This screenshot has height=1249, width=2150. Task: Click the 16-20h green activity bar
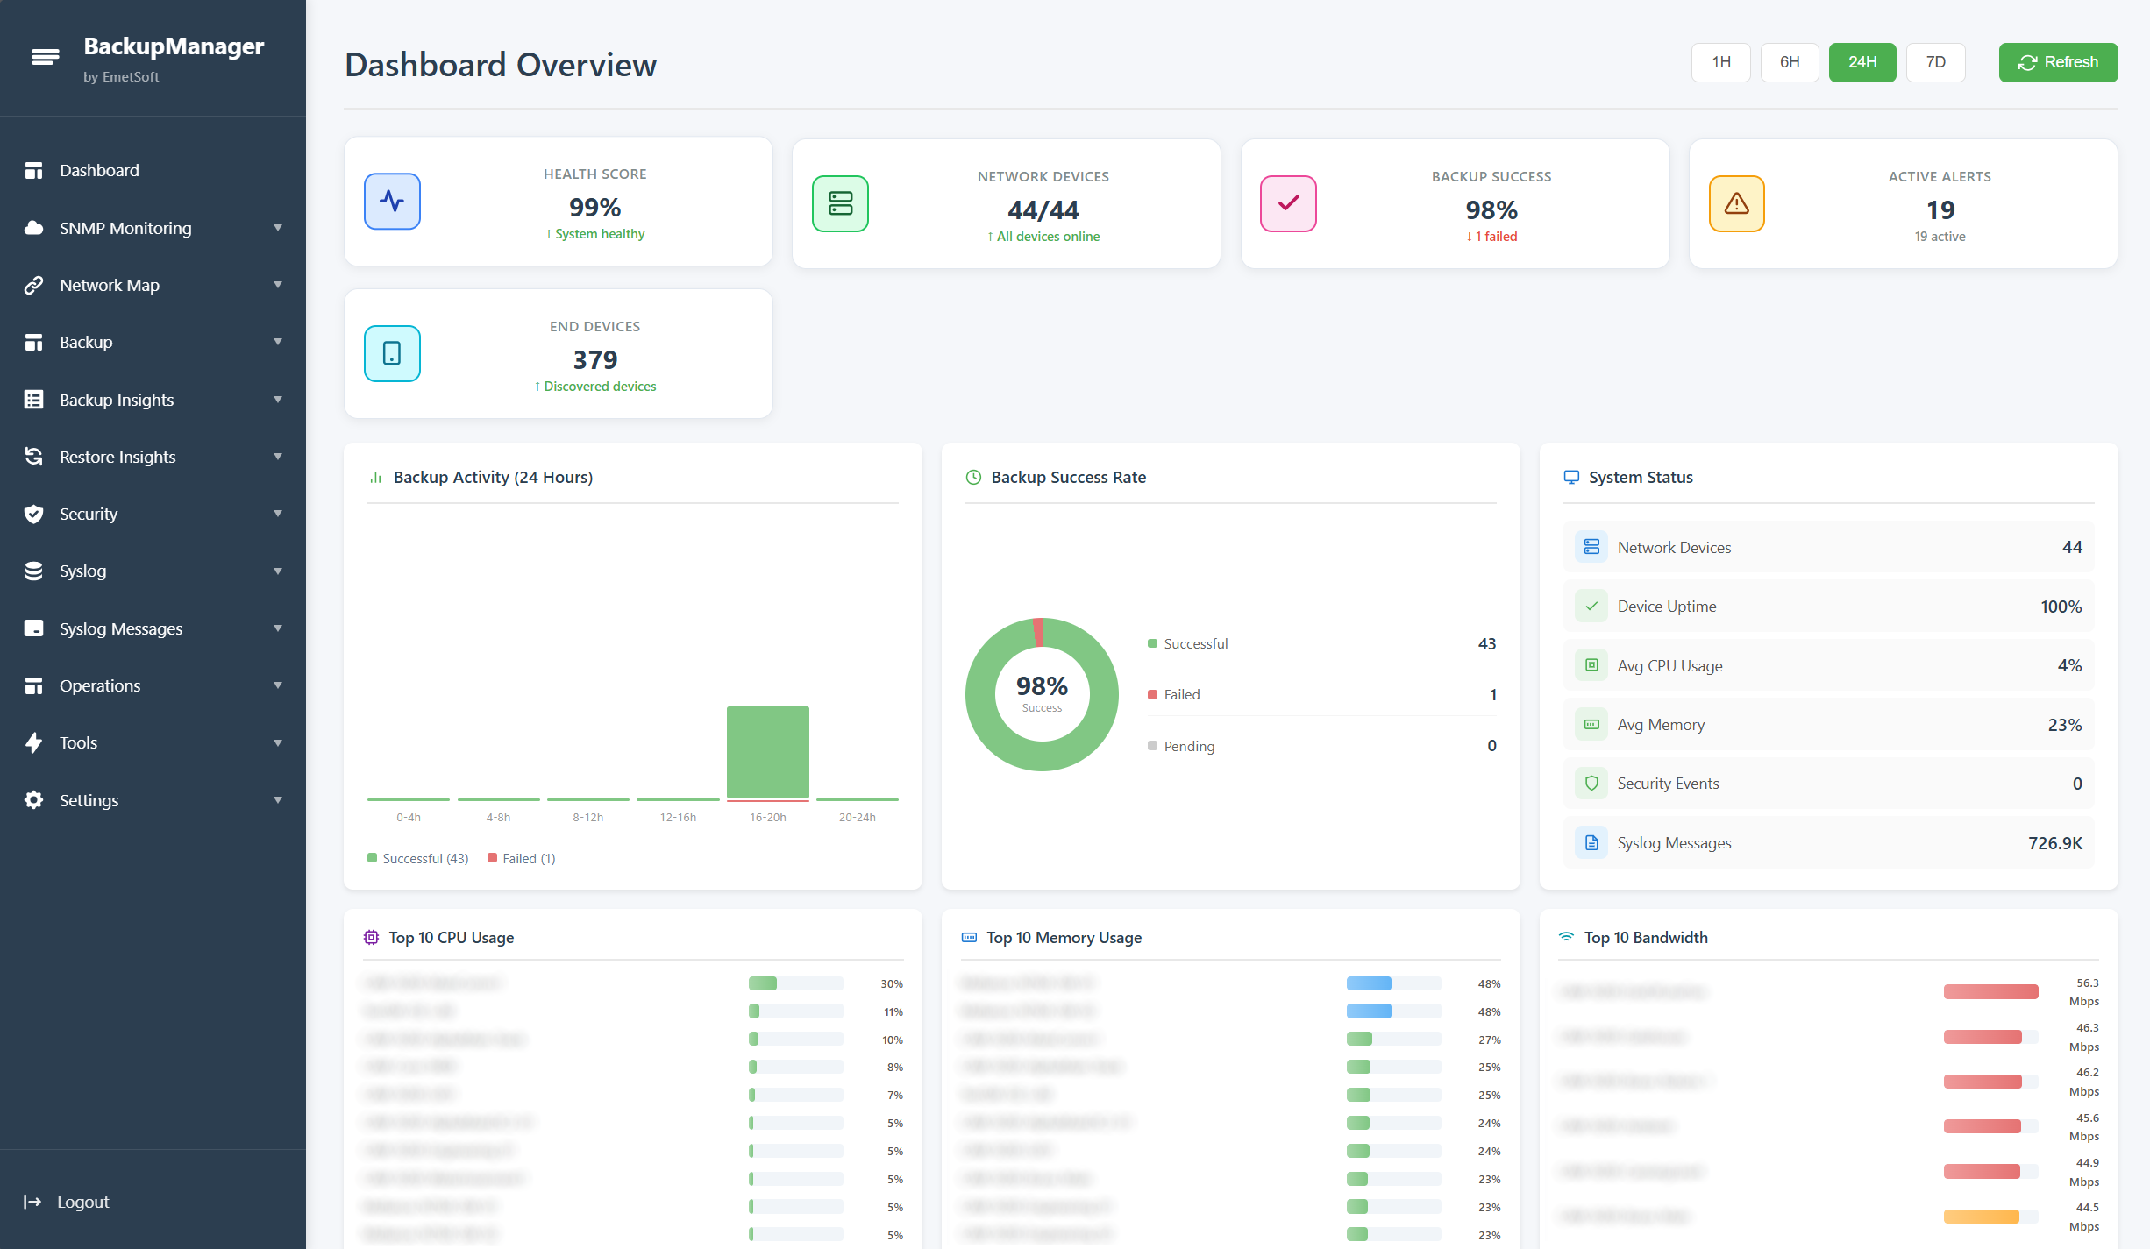pos(767,753)
